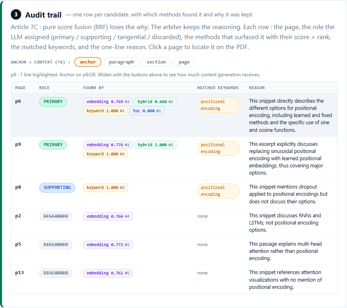Click the MATCHED KEYWORDS column header
Screen dimensions: 347x308
218,88
